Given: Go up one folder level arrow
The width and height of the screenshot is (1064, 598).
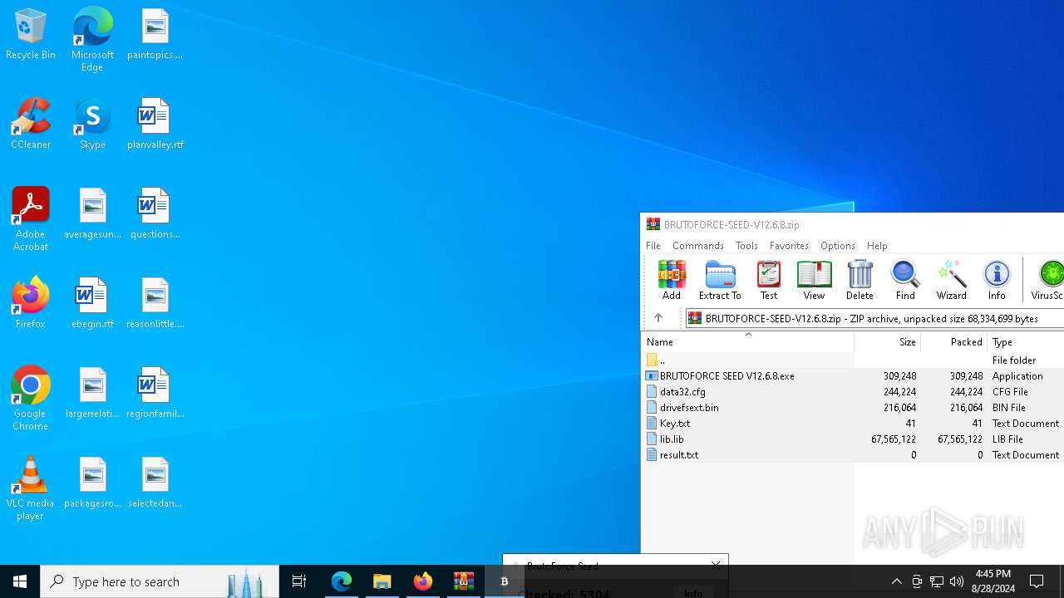Looking at the screenshot, I should tap(658, 318).
